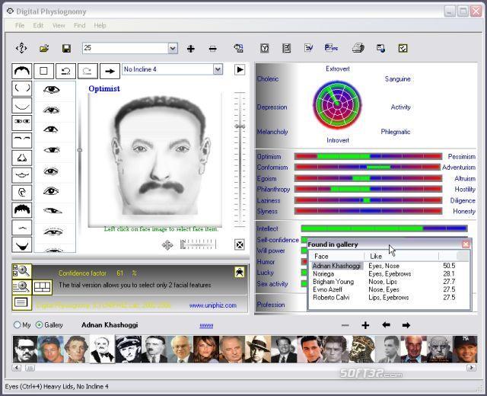Click the www link beside Adnan Khashoggi

[206, 325]
